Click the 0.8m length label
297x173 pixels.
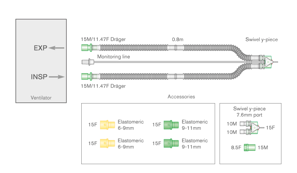(177, 39)
